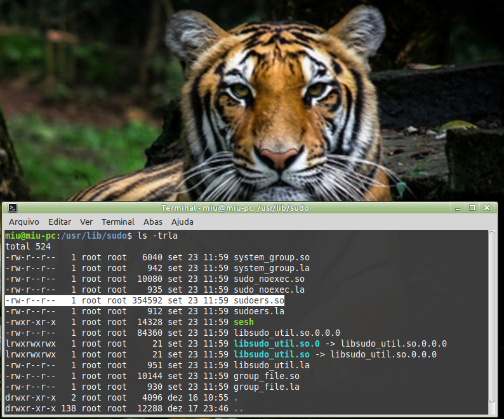Click the size value 6040
Image resolution: width=504 pixels, height=419 pixels.
152,258
